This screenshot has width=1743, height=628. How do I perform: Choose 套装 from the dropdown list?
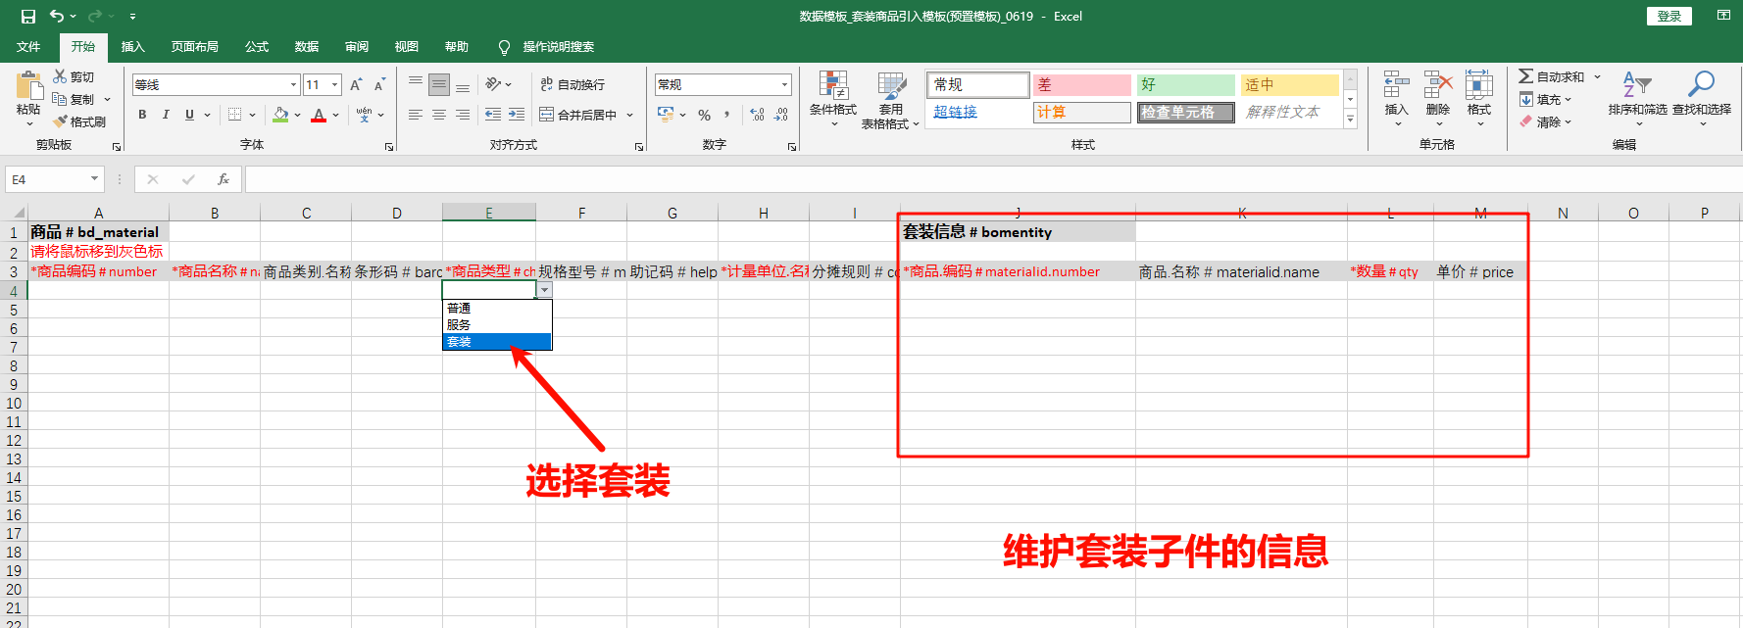pos(497,342)
